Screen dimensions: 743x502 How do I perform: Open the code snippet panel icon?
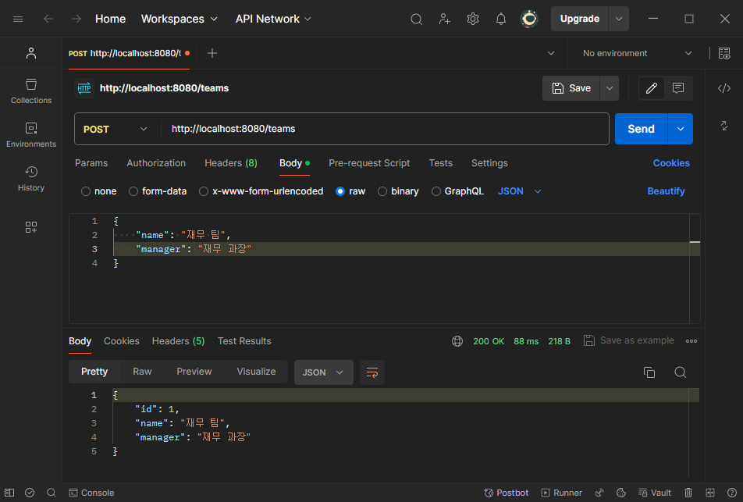(724, 88)
